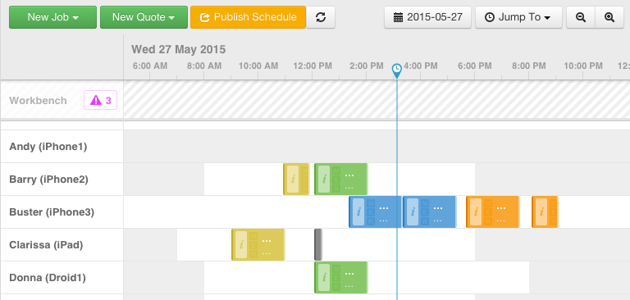
Task: Click Clarissa's small gray time block
Action: [317, 244]
